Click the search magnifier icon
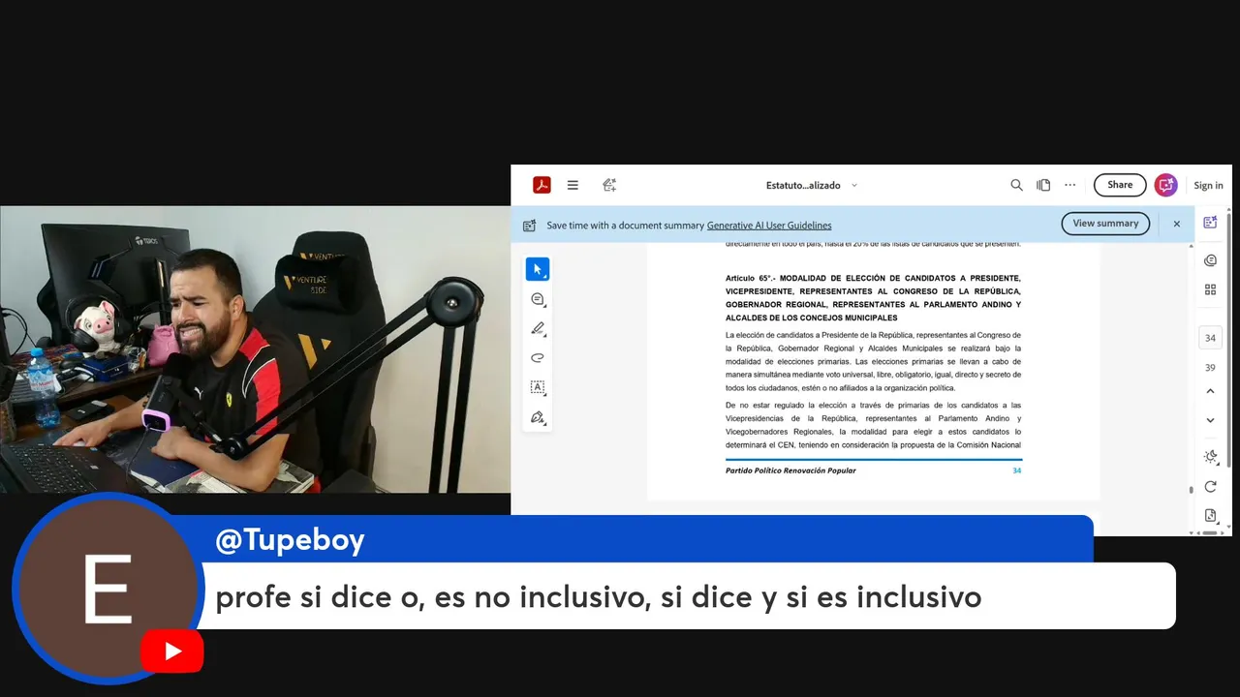The width and height of the screenshot is (1240, 697). (1016, 185)
